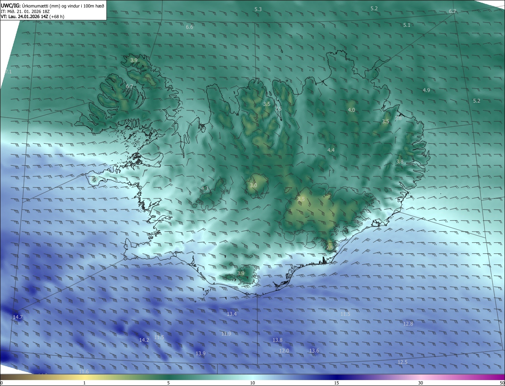505x386 pixels.
Task: Click the 13.4 value label over the sea
Action: pyautogui.click(x=232, y=314)
